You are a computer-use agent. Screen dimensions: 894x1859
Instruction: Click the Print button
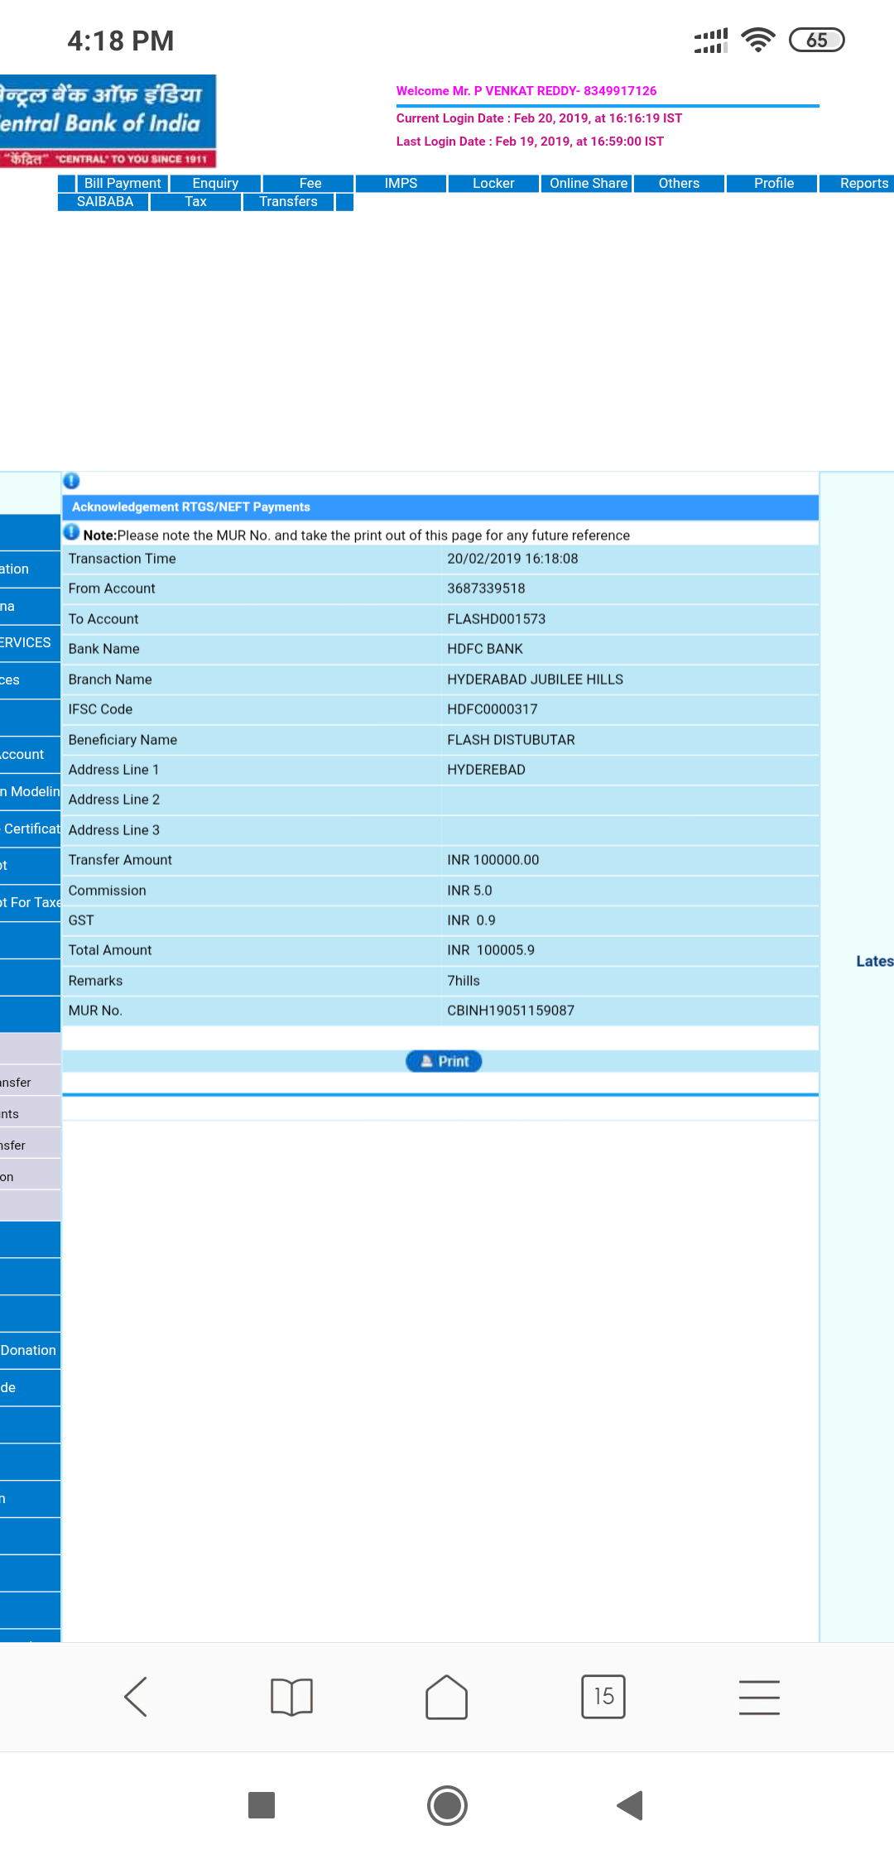[444, 1061]
